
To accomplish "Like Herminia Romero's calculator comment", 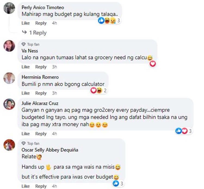I will tap(26, 93).
